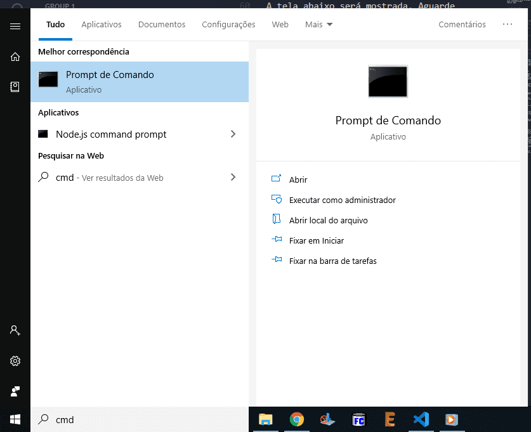This screenshot has height=432, width=531.
Task: Open File Explorer from the taskbar
Action: coord(266,419)
